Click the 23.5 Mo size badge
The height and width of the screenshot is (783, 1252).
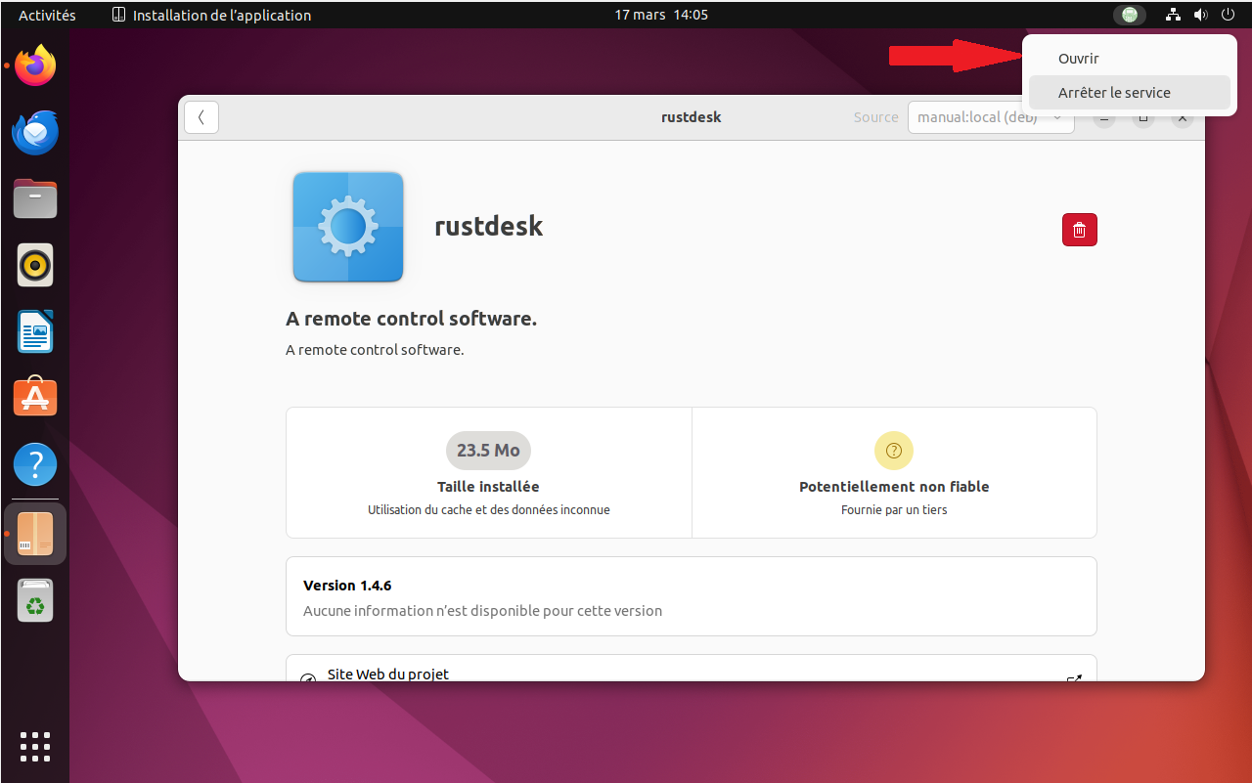pyautogui.click(x=488, y=451)
